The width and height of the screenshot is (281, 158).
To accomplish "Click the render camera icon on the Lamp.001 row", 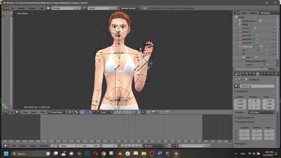I will tap(274, 36).
